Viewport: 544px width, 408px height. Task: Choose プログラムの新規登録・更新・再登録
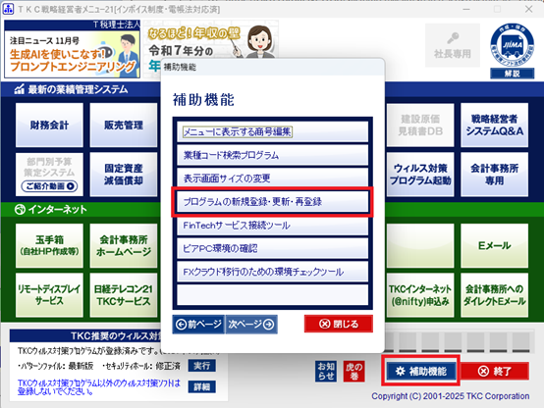(x=272, y=202)
